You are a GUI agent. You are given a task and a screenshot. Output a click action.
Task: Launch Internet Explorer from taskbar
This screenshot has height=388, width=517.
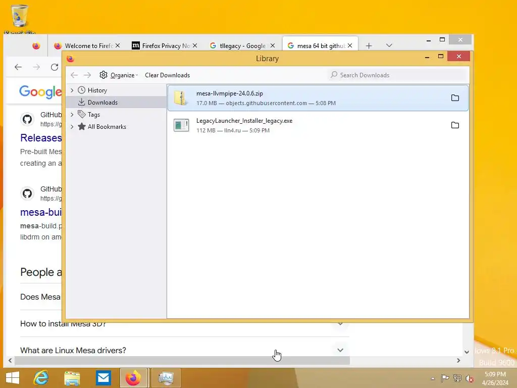41,378
